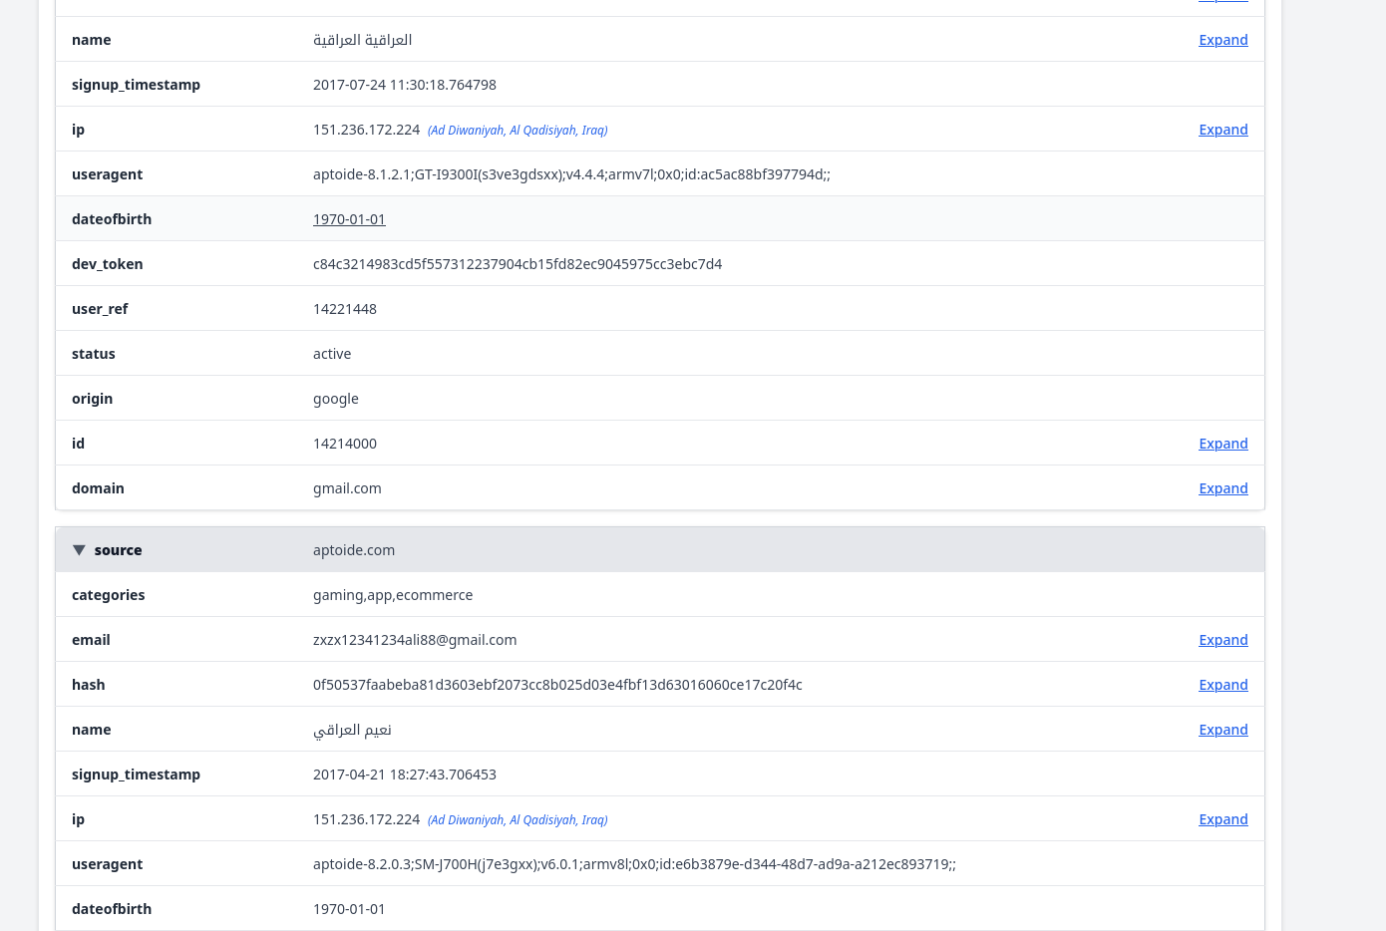The image size is (1386, 931).
Task: Click the status value active
Action: coord(332,354)
